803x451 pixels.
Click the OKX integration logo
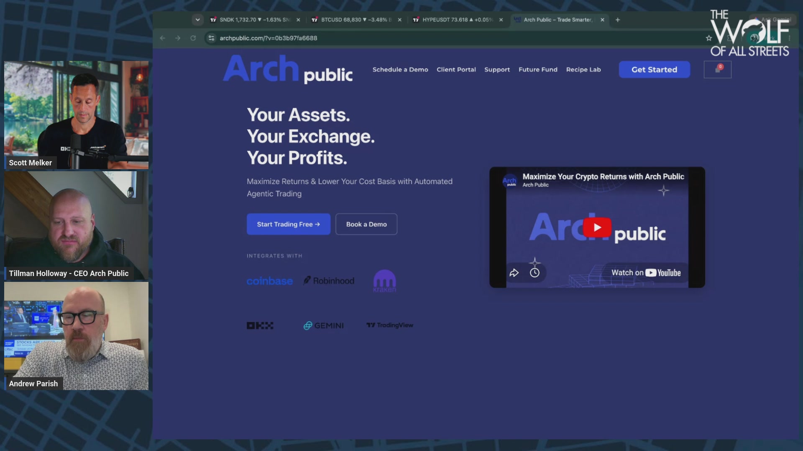pyautogui.click(x=260, y=325)
